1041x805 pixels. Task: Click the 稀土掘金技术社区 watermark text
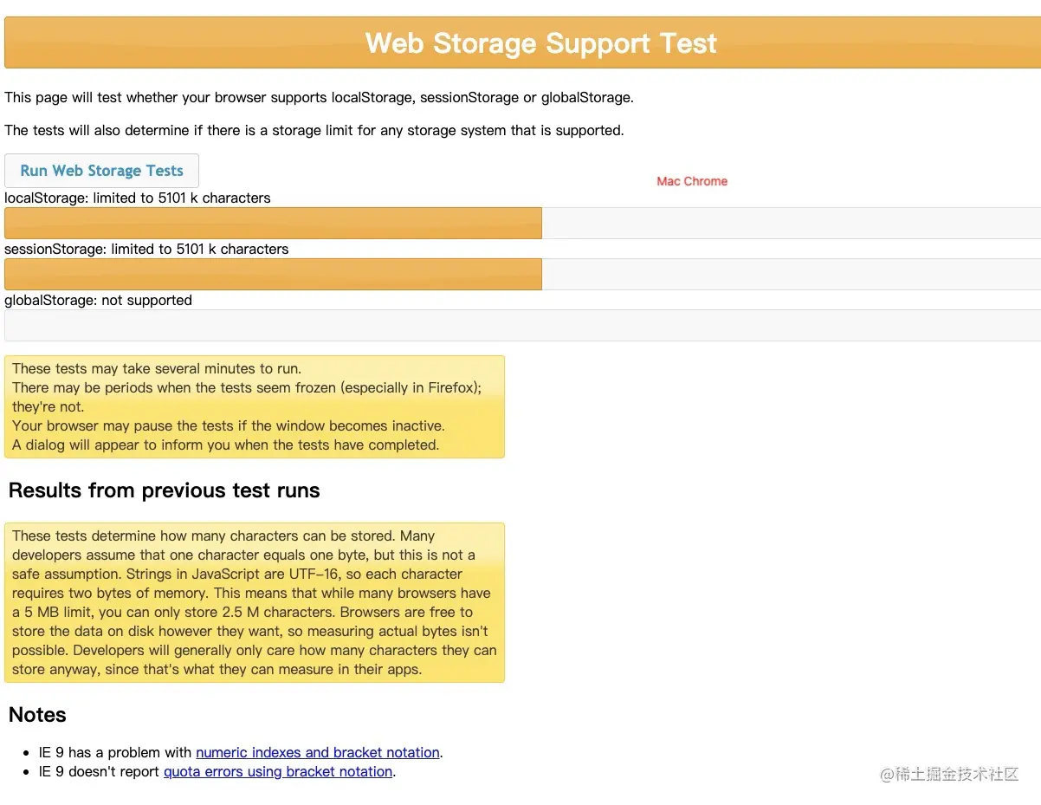coord(948,776)
